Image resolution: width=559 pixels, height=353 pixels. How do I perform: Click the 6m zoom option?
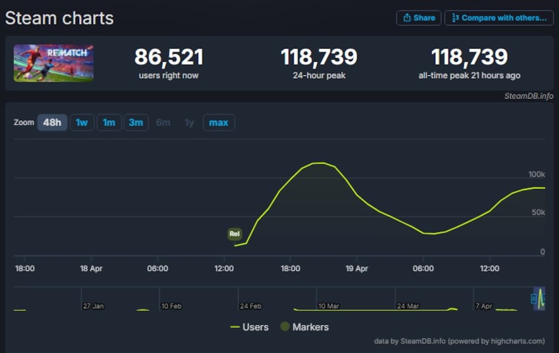coord(163,122)
